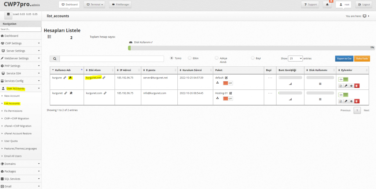Click the gear icon for the kurgunet account
This screenshot has height=189, width=376.
(351, 101)
